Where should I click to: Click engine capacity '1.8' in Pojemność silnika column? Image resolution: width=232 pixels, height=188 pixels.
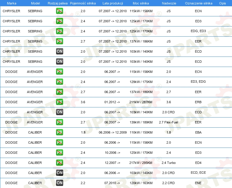83,132
